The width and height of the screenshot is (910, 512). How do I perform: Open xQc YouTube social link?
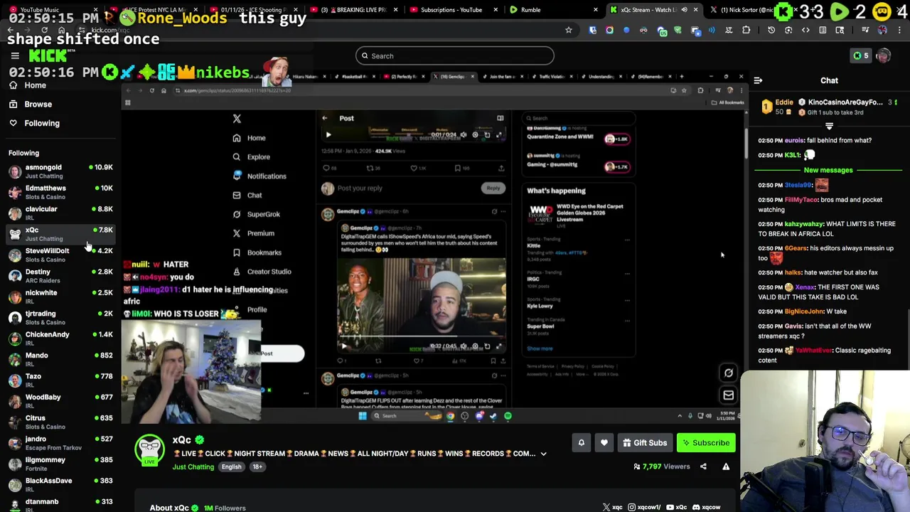tap(675, 507)
